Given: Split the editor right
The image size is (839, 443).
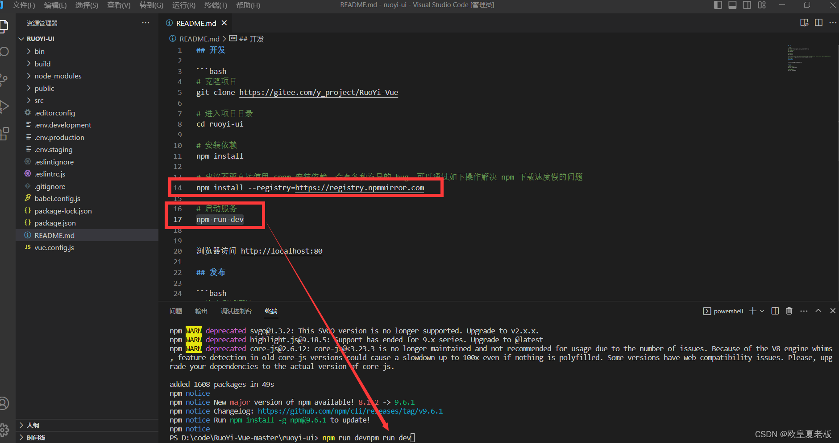Looking at the screenshot, I should point(818,23).
